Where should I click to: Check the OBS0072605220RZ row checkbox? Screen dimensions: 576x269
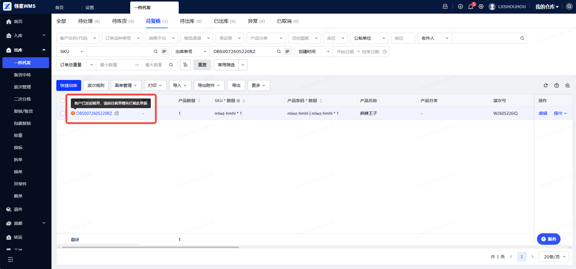[x=63, y=113]
